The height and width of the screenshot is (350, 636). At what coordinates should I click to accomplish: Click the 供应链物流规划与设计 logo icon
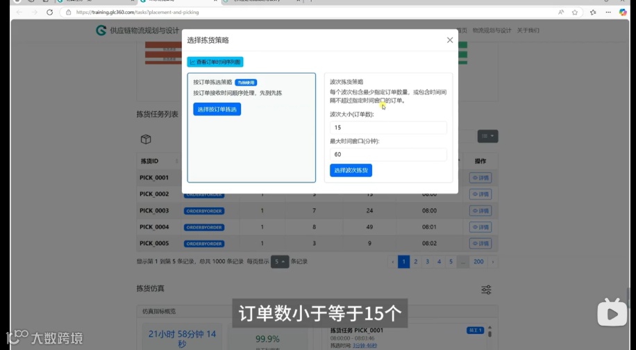[x=101, y=31]
